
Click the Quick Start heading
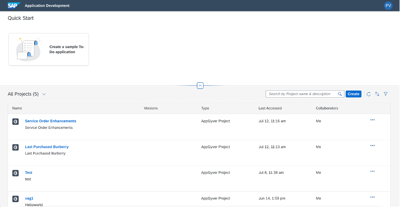coord(21,18)
